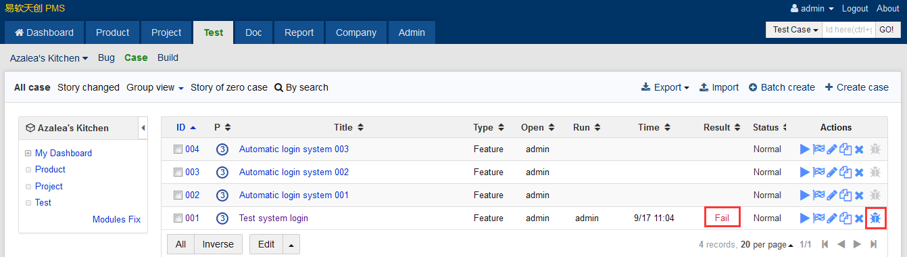Create bug from failed case 001
Screen dimensions: 907x257
(x=875, y=218)
